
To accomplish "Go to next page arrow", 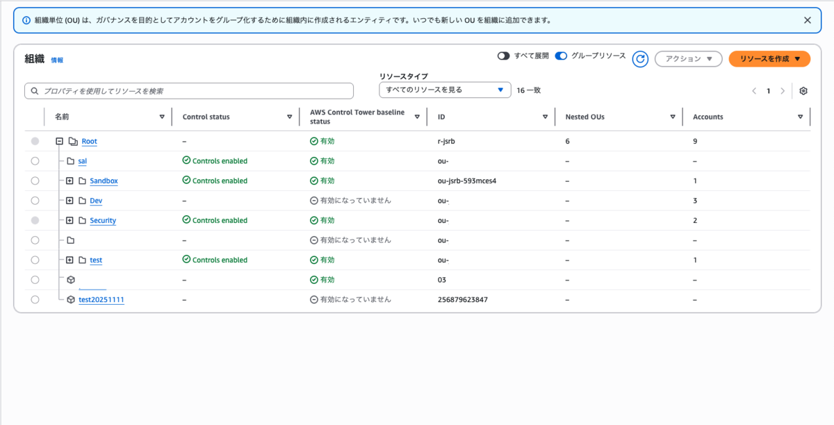I will tap(783, 91).
